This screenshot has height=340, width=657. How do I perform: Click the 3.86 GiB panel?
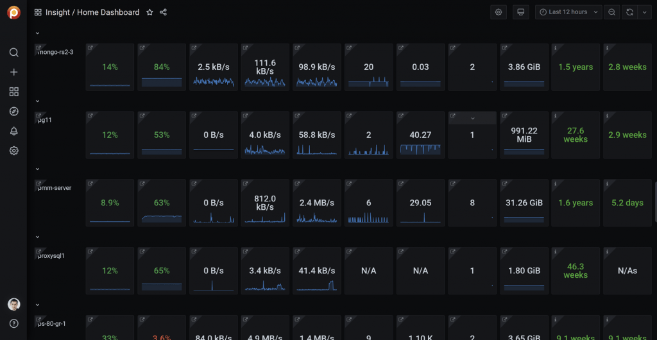[x=524, y=67]
